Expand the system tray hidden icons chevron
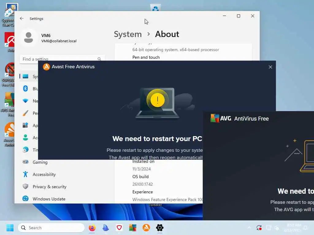 tap(249, 228)
